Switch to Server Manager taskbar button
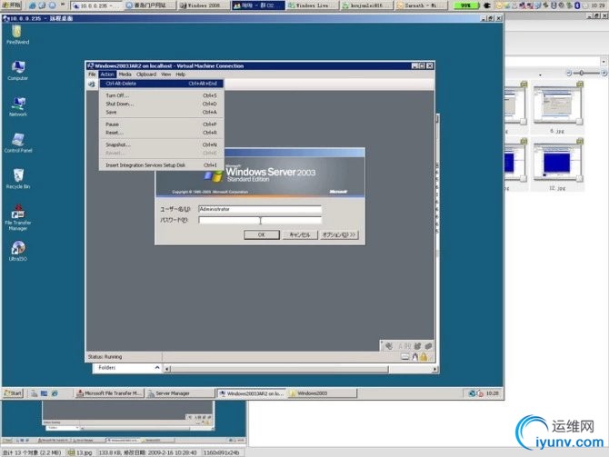Viewport: 609px width, 457px height. (x=180, y=393)
